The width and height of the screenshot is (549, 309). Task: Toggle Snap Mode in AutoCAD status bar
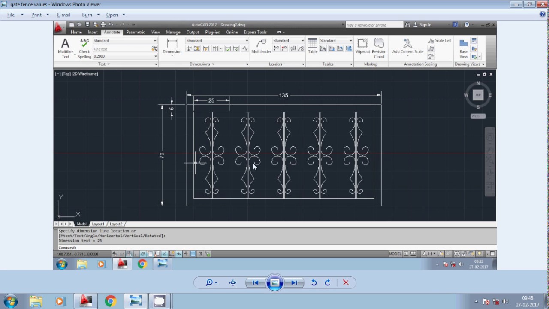(x=121, y=254)
